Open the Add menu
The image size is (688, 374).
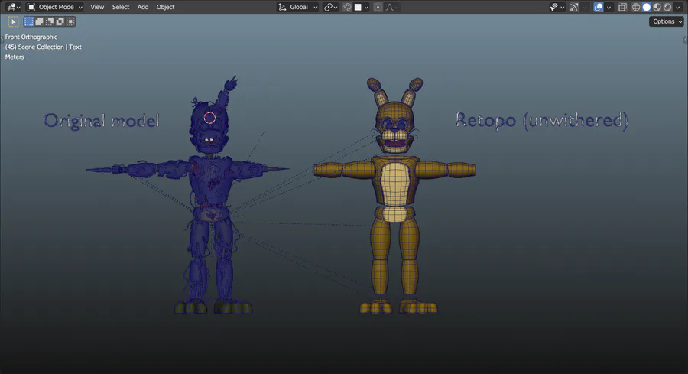143,7
